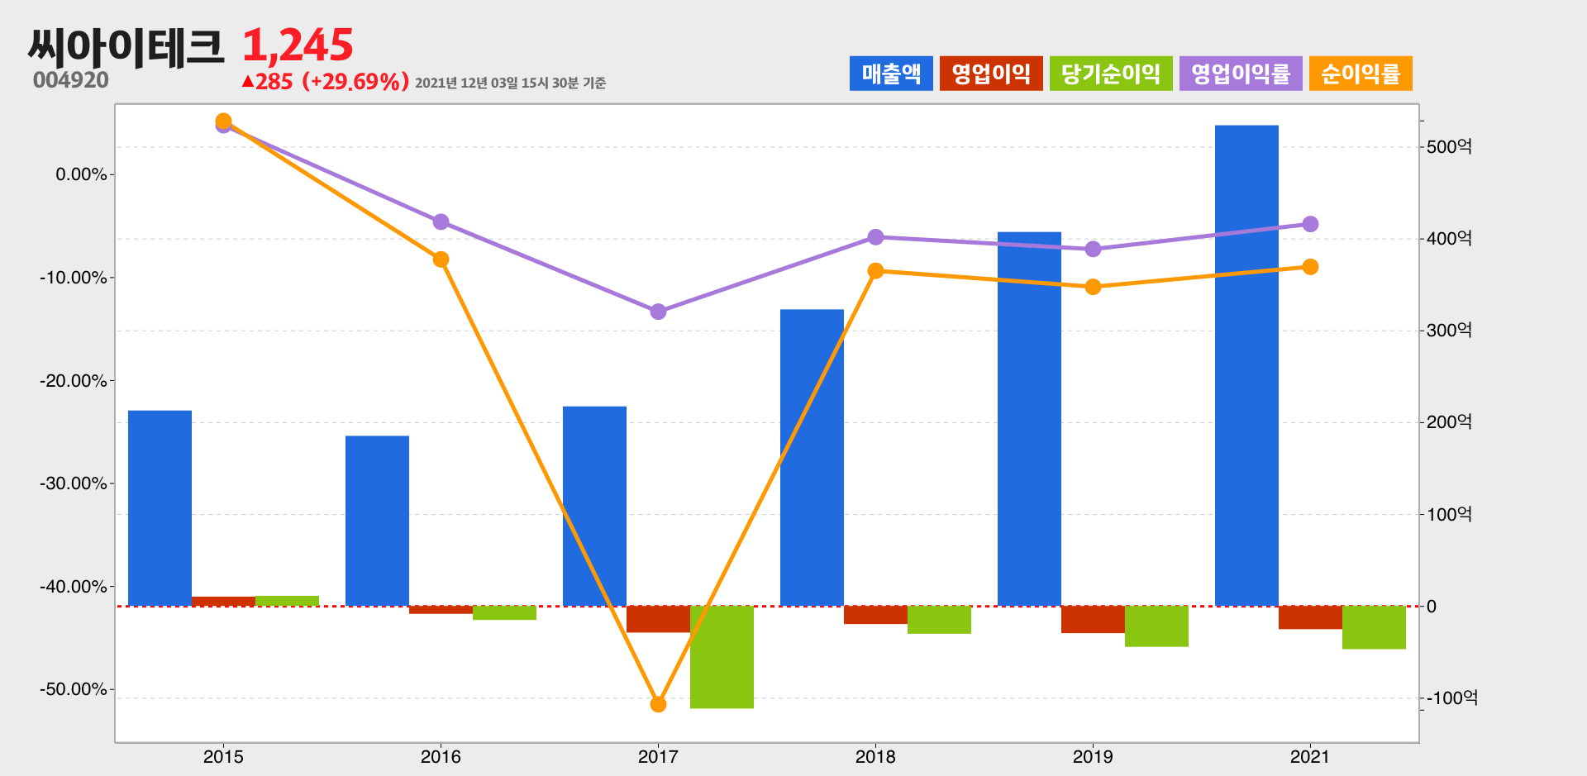Click the 2017 red operating profit bar

point(658,619)
